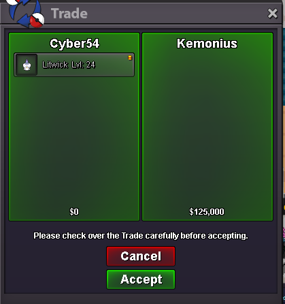
Task: Click the empty area below Litwick in Cyber54's panel
Action: point(74,141)
